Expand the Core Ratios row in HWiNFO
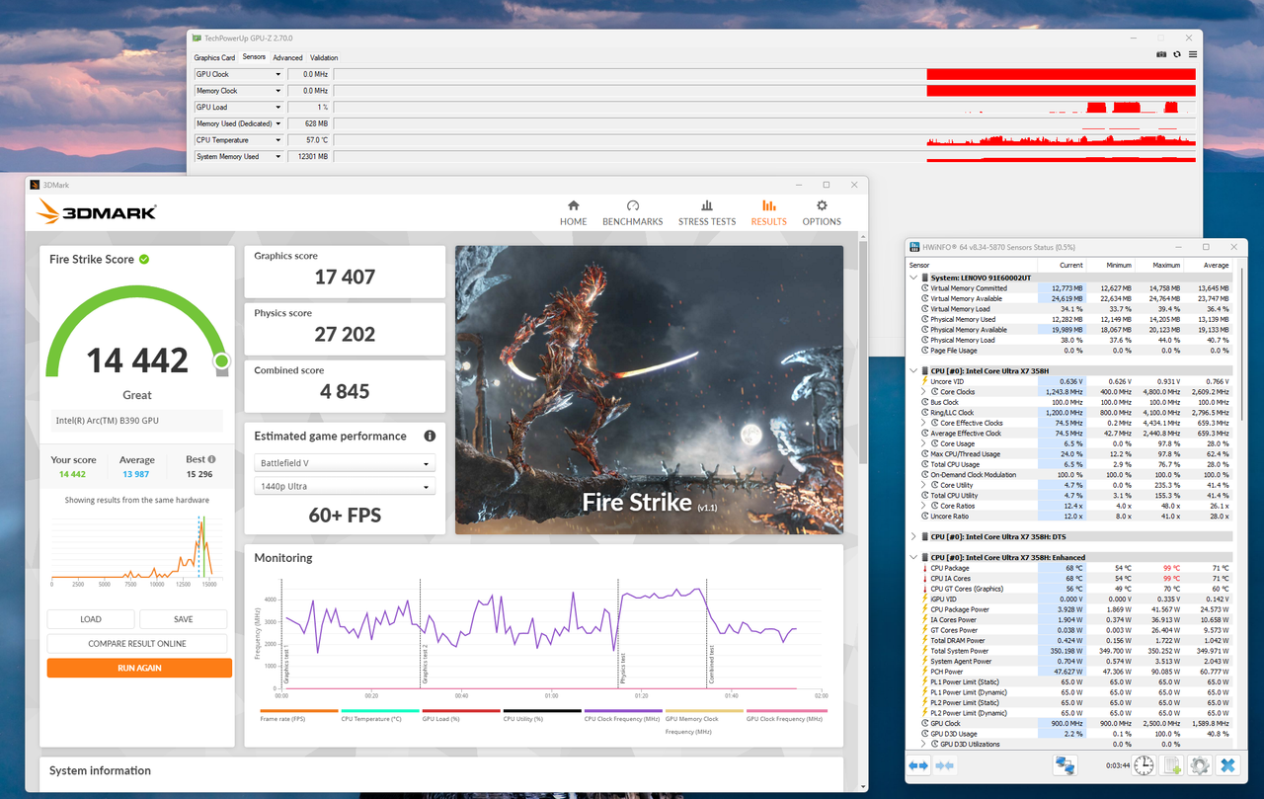This screenshot has height=799, width=1264. (924, 506)
